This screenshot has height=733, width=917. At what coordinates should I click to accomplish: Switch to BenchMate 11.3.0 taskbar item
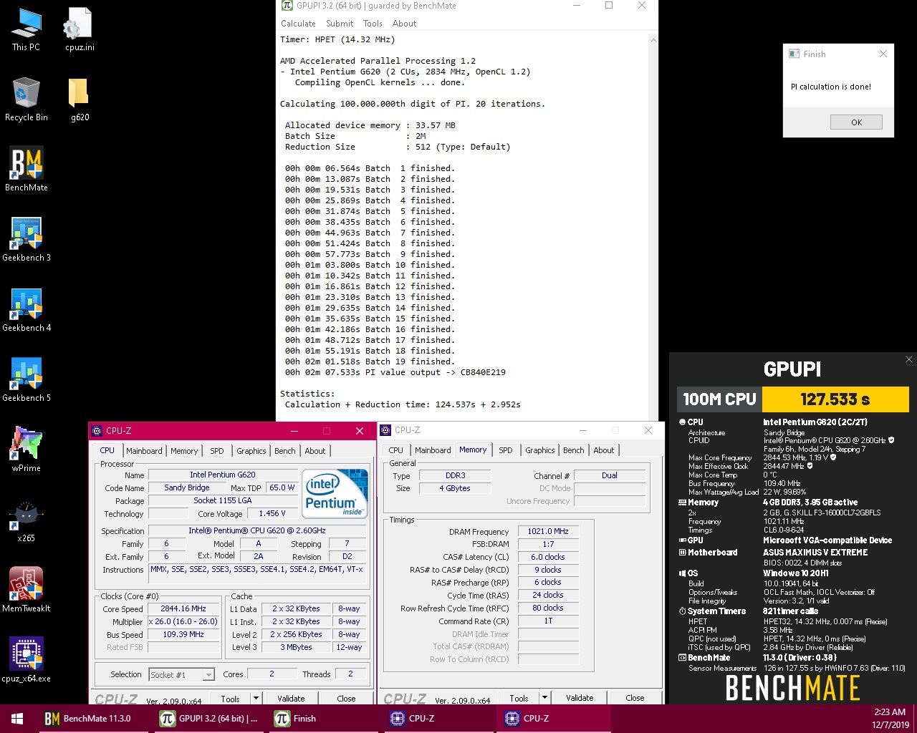tap(95, 719)
